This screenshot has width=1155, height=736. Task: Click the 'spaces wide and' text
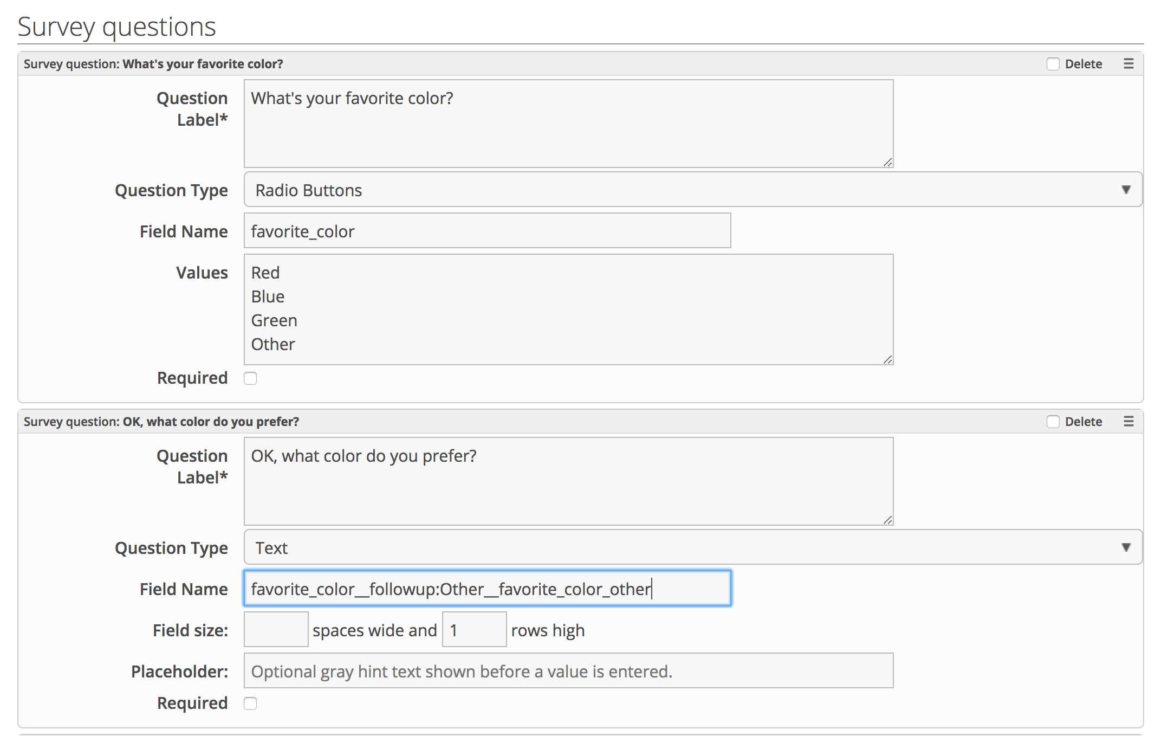(x=375, y=630)
